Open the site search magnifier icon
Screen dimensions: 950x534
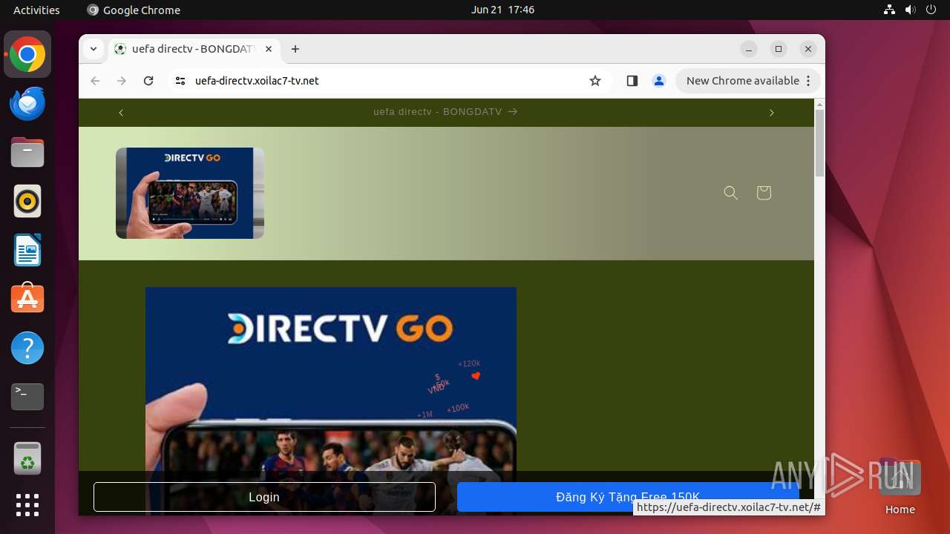coord(731,193)
